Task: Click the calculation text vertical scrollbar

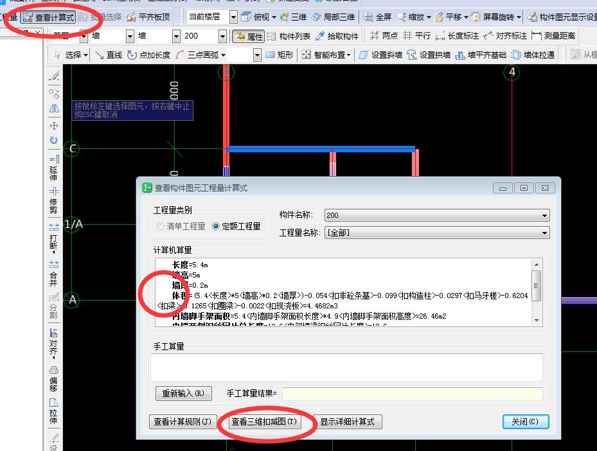Action: click(x=536, y=286)
